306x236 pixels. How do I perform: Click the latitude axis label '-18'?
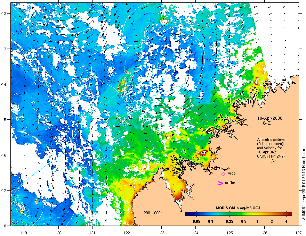(4, 226)
